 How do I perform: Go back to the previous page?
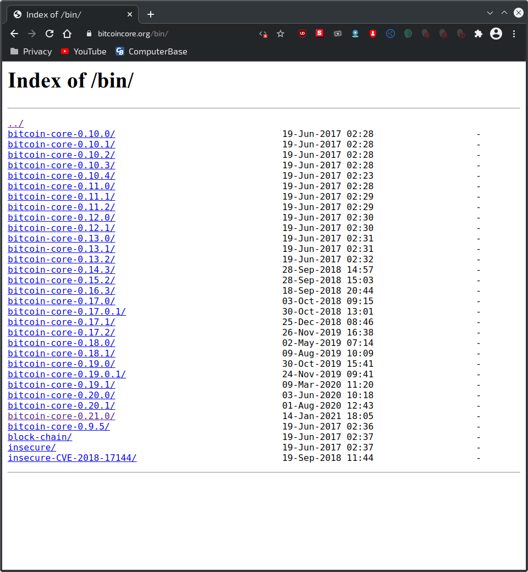click(x=14, y=34)
